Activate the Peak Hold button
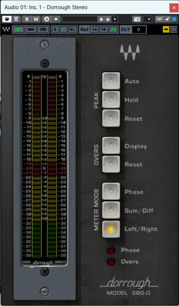 click(x=111, y=100)
